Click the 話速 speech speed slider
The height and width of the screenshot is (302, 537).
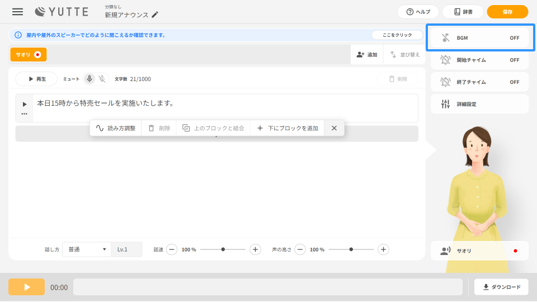[223, 249]
